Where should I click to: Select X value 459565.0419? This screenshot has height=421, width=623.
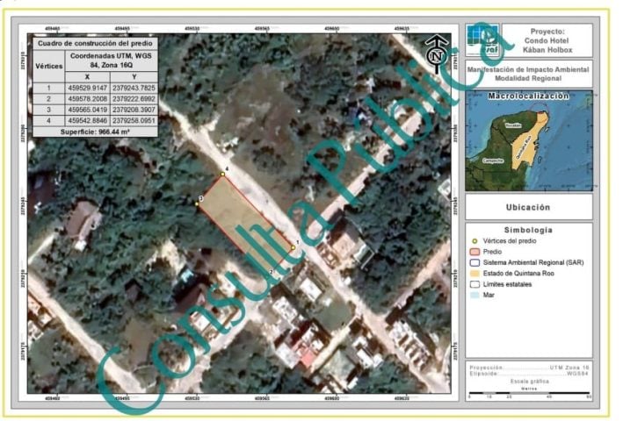click(87, 110)
